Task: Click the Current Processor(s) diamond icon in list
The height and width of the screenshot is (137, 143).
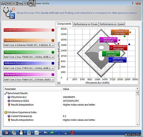Action: (9, 116)
